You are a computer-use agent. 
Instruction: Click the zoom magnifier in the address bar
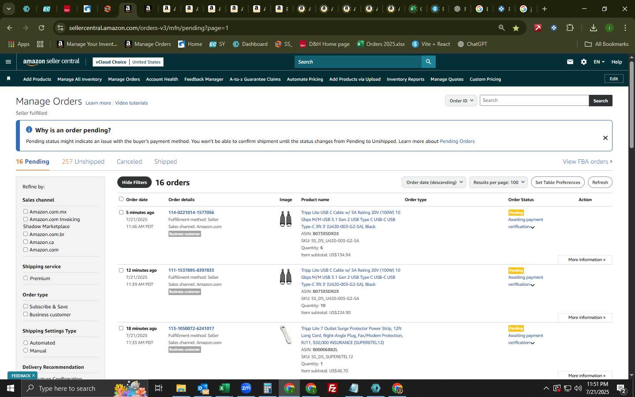click(x=501, y=28)
